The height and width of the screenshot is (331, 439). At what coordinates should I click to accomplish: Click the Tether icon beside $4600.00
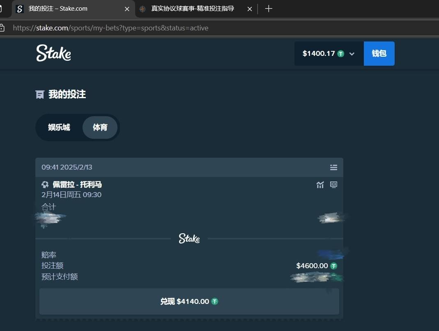pos(333,266)
